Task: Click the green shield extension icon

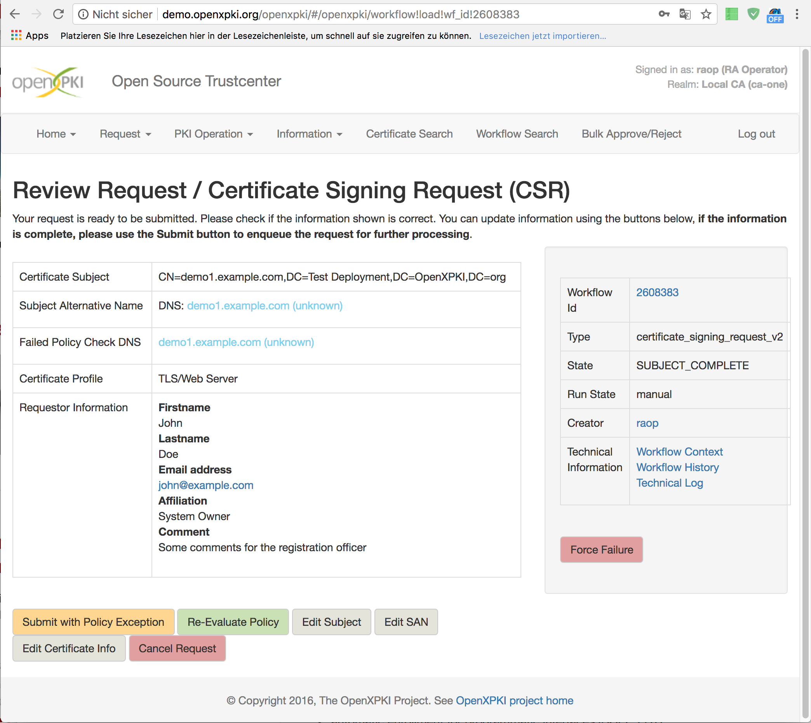Action: [753, 14]
